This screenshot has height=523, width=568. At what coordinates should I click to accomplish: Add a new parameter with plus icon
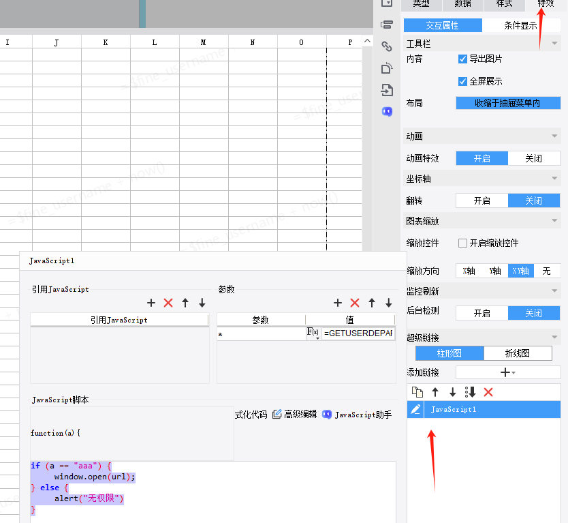tap(338, 303)
